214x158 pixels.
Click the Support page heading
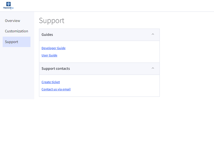tap(52, 21)
